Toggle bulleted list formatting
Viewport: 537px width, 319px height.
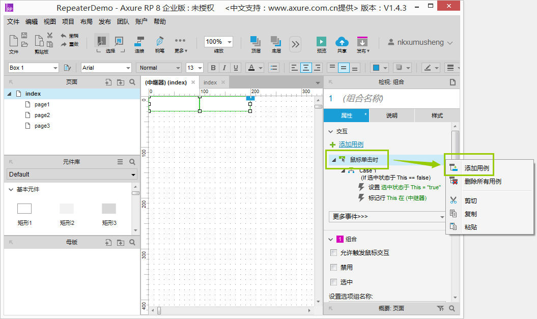[274, 68]
